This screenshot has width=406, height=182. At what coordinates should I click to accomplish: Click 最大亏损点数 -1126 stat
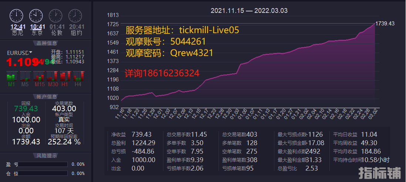[x=300, y=134]
